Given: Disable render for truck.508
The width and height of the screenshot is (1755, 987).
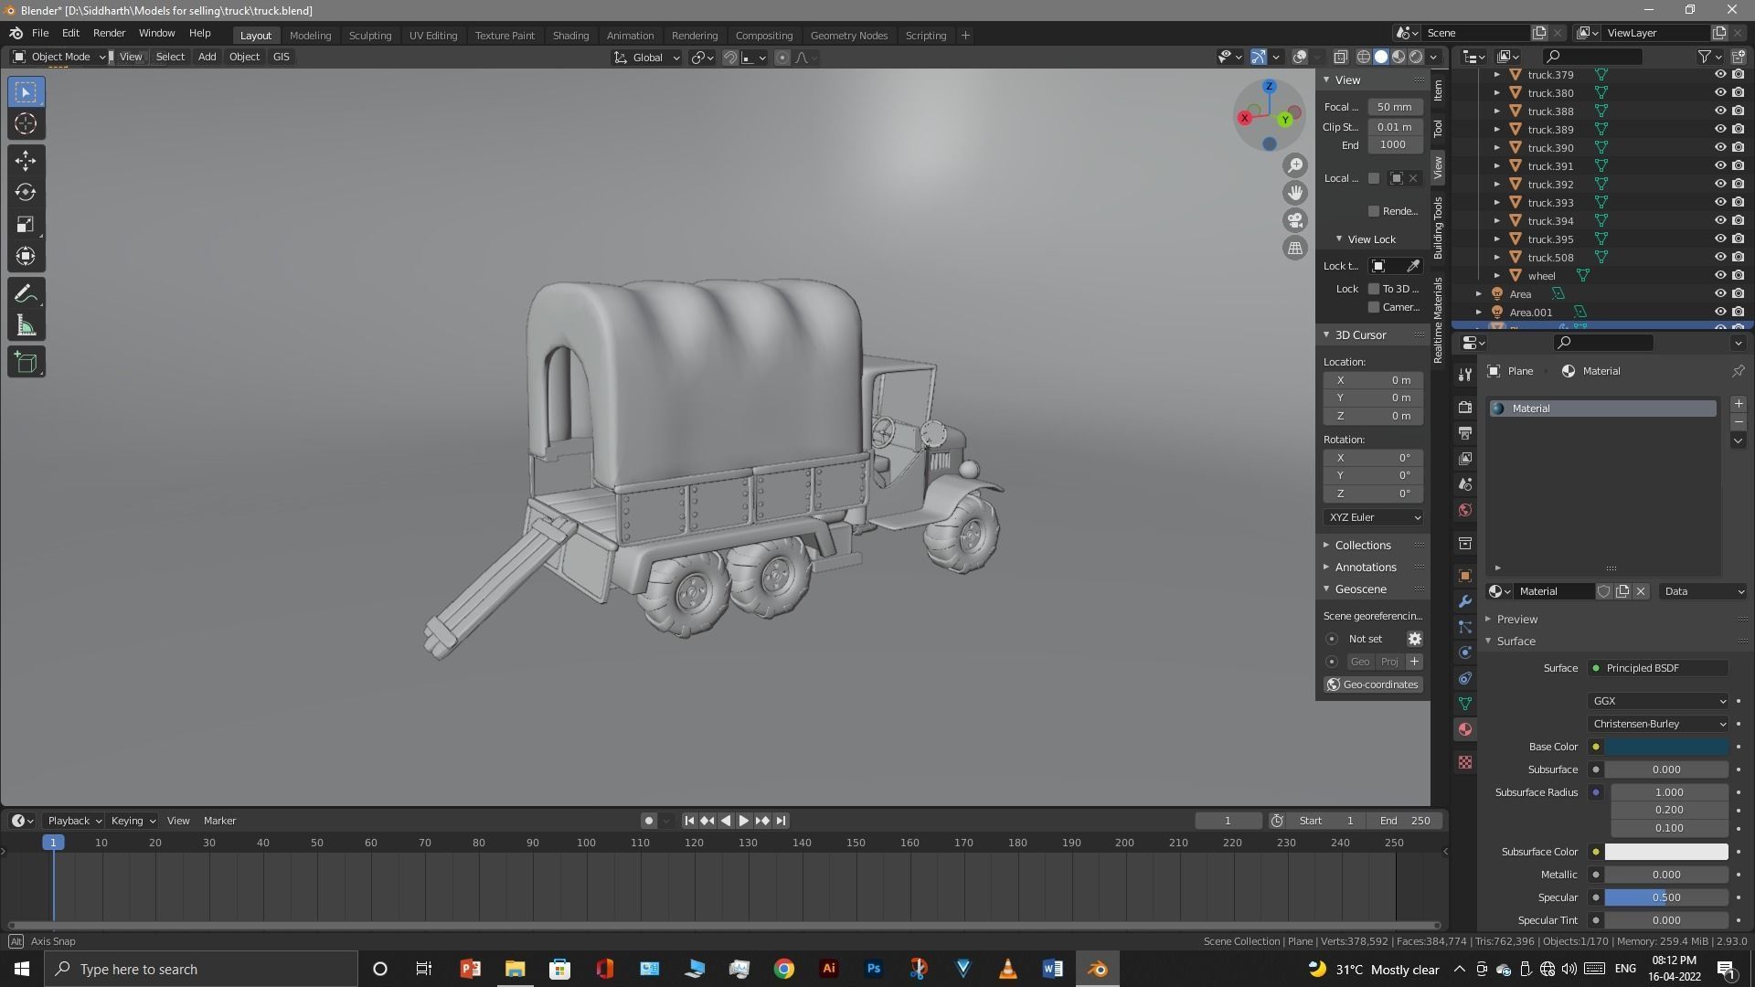Looking at the screenshot, I should coord(1738,258).
